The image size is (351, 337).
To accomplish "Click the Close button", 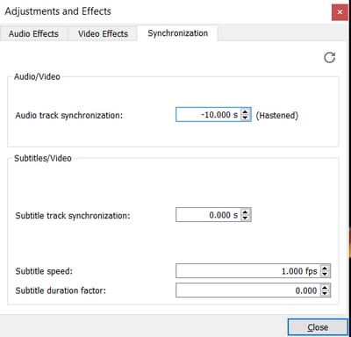I will pyautogui.click(x=318, y=327).
